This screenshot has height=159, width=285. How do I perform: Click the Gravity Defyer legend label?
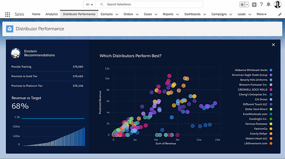pos(259,133)
